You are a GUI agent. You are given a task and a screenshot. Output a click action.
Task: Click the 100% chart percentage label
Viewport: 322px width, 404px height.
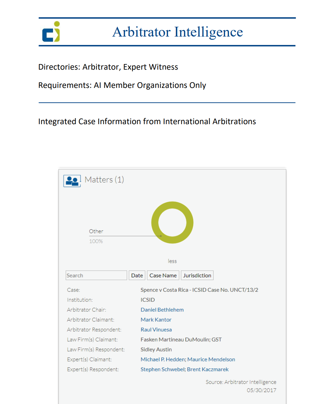coord(96,241)
